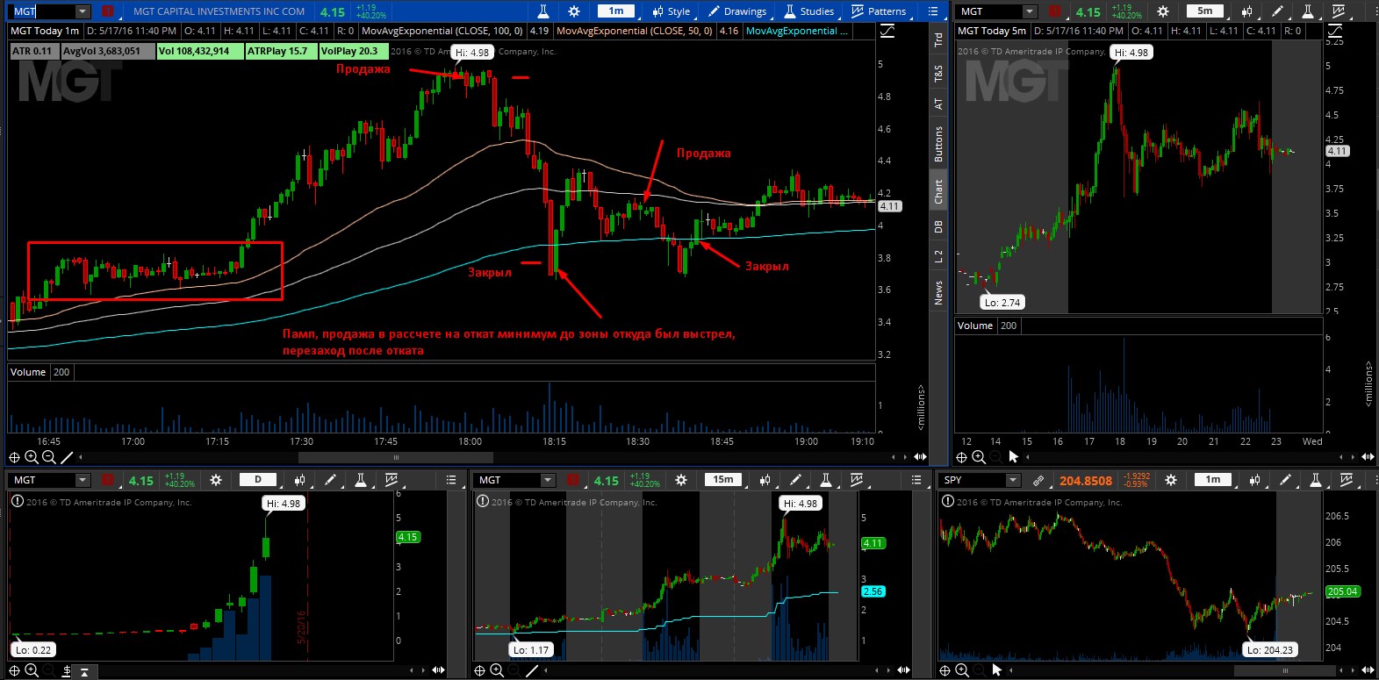Open Style candle icon in 5m chart

[1247, 11]
